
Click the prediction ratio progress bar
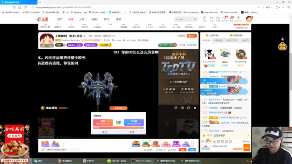tap(118, 128)
